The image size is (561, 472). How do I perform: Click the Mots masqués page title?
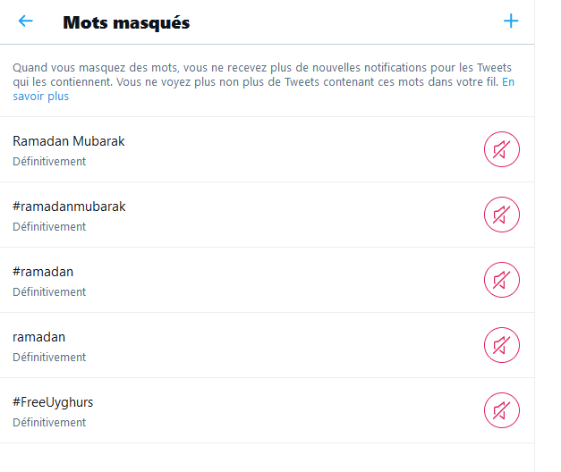tap(126, 22)
